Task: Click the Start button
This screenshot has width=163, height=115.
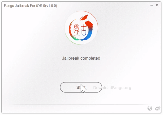Action: click(x=81, y=87)
